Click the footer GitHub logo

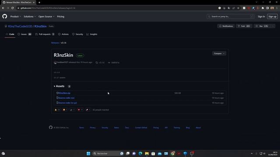click(x=51, y=127)
